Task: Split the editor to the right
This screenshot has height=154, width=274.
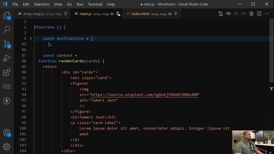Action: click(259, 14)
